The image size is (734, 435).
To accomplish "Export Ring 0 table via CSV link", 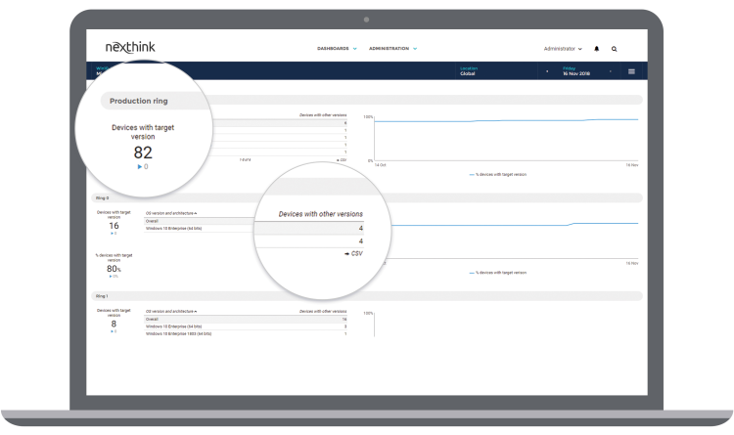I will (x=349, y=252).
